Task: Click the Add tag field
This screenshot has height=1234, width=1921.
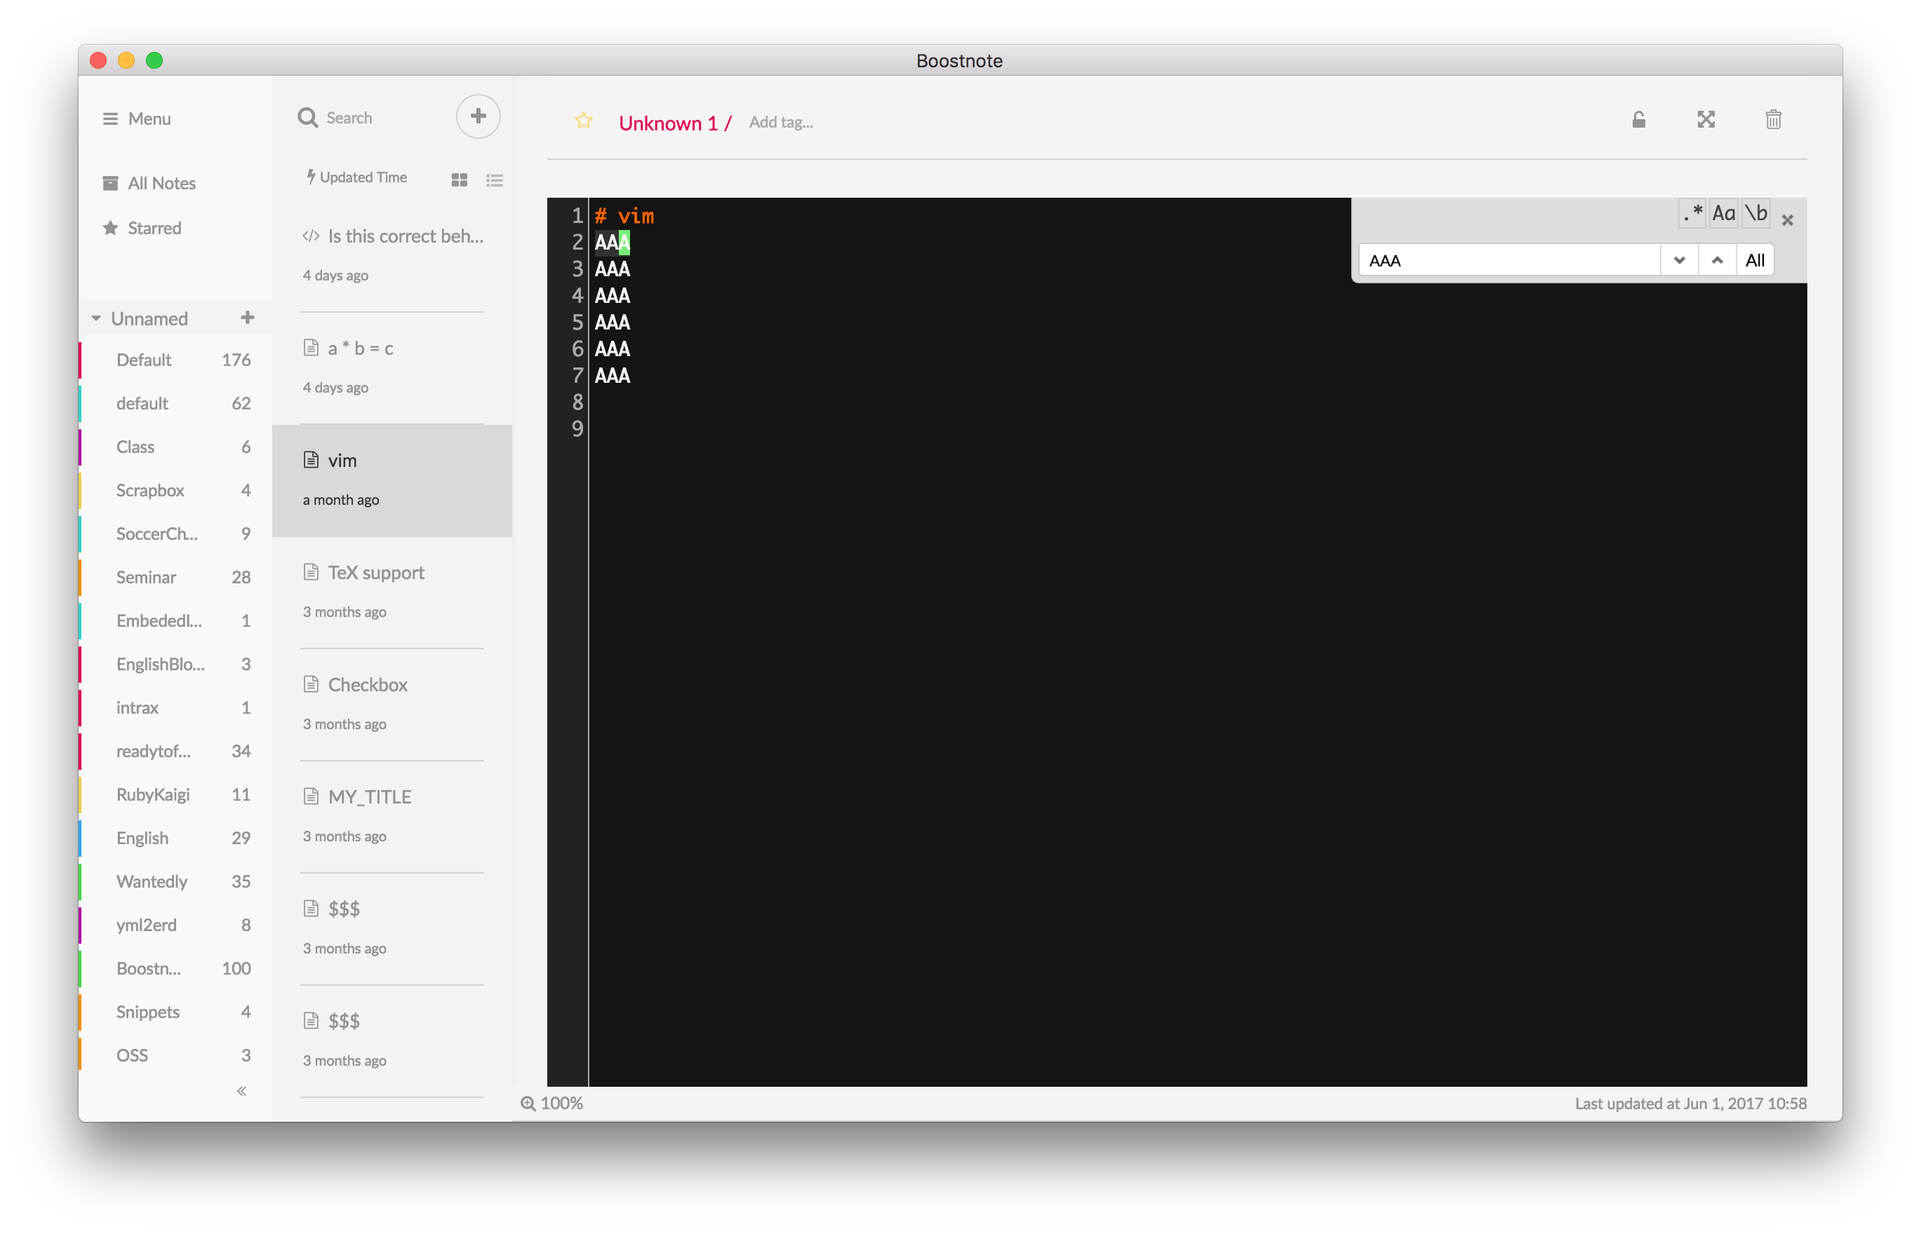Action: coord(780,122)
